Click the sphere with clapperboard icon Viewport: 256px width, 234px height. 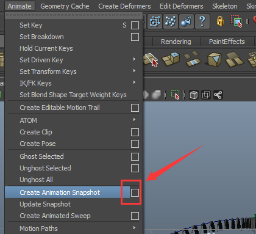[x=187, y=21]
